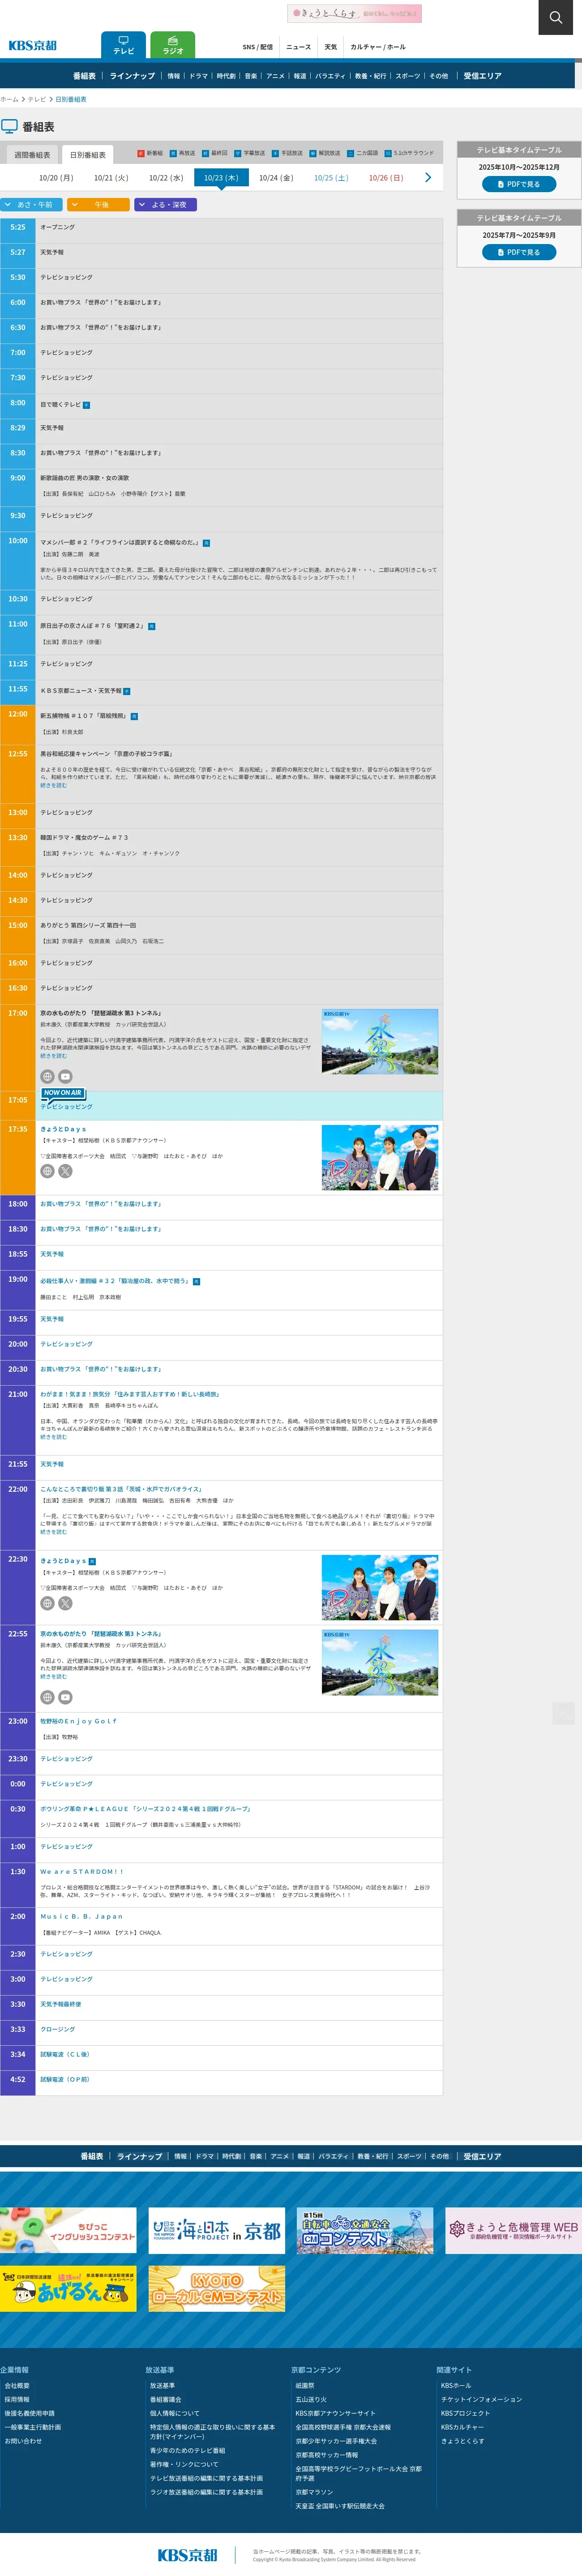Select the 10/26 (日) date tab
The height and width of the screenshot is (2576, 582).
click(386, 178)
